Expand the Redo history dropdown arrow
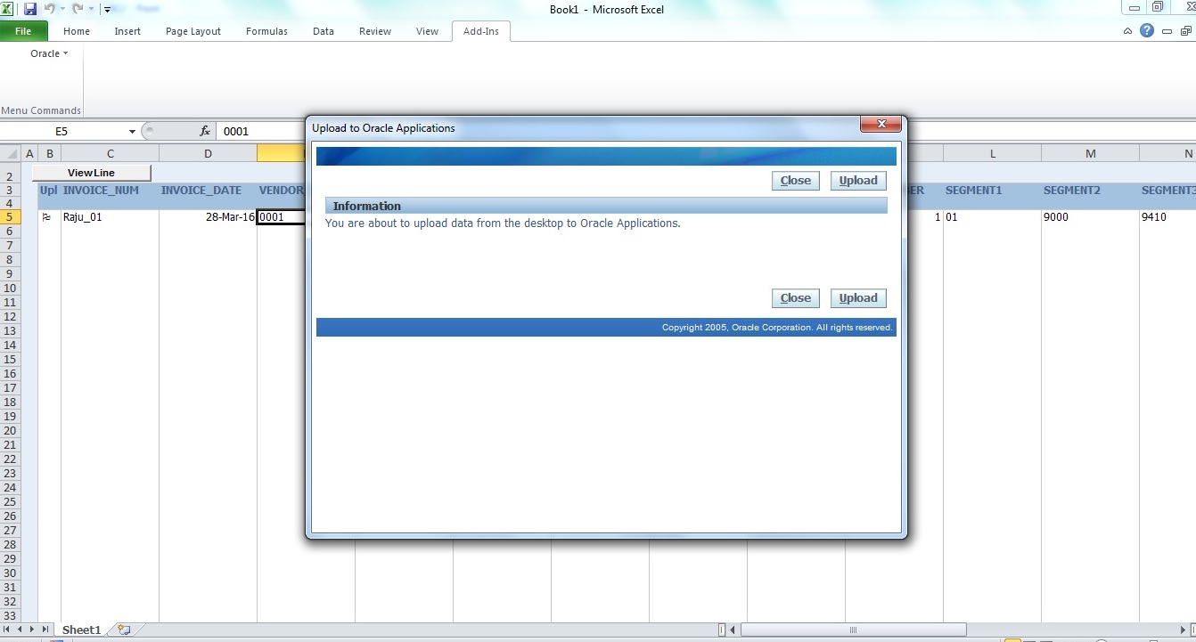 90,9
